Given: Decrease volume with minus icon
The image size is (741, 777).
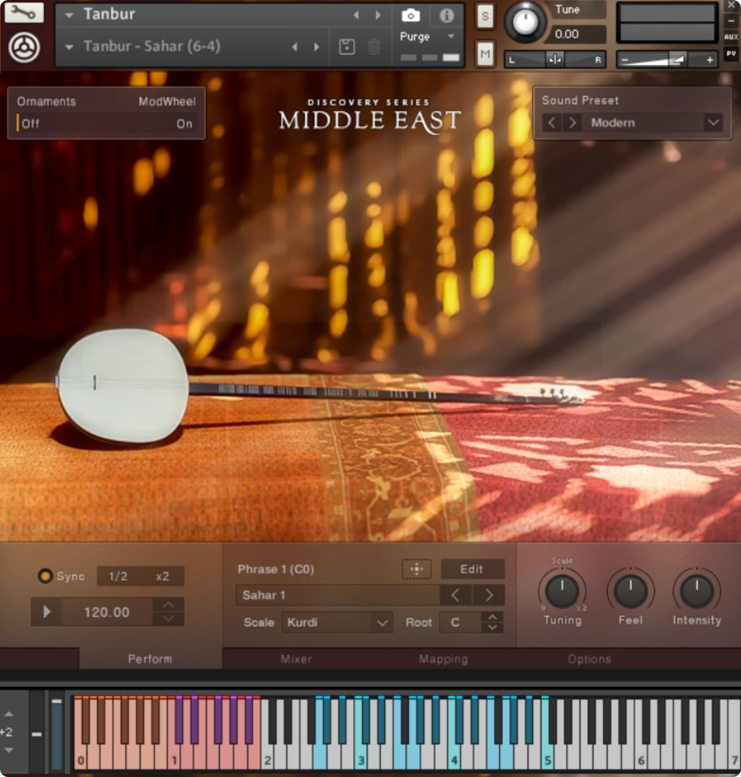Looking at the screenshot, I should pos(625,60).
